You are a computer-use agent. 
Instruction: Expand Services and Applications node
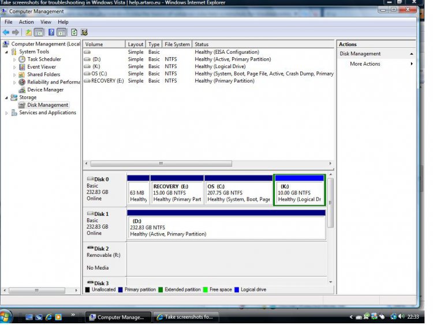click(6, 113)
